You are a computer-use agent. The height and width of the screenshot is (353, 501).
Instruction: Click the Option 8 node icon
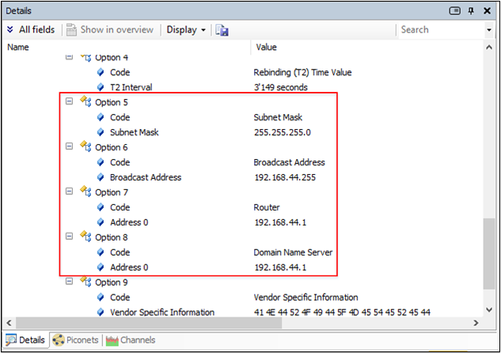coord(85,237)
